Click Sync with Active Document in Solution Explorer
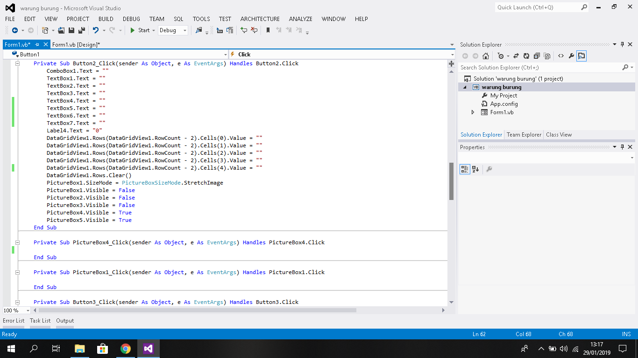Image resolution: width=638 pixels, height=358 pixels. pyautogui.click(x=516, y=55)
